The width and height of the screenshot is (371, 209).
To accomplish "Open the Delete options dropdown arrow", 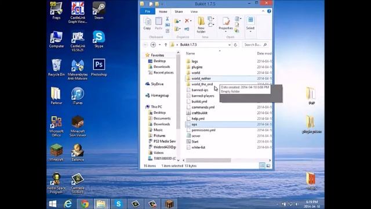I will pos(191,21).
